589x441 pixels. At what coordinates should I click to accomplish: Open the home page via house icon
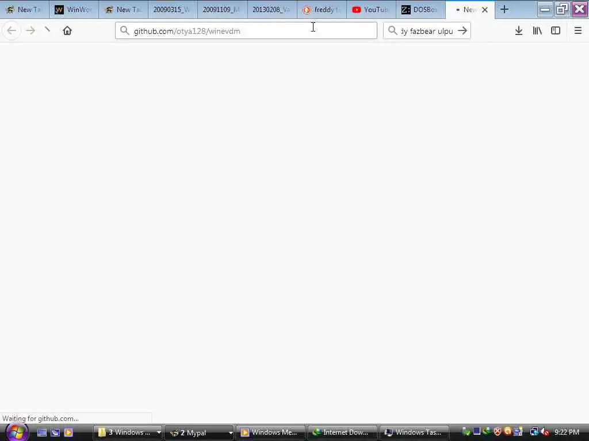click(67, 31)
